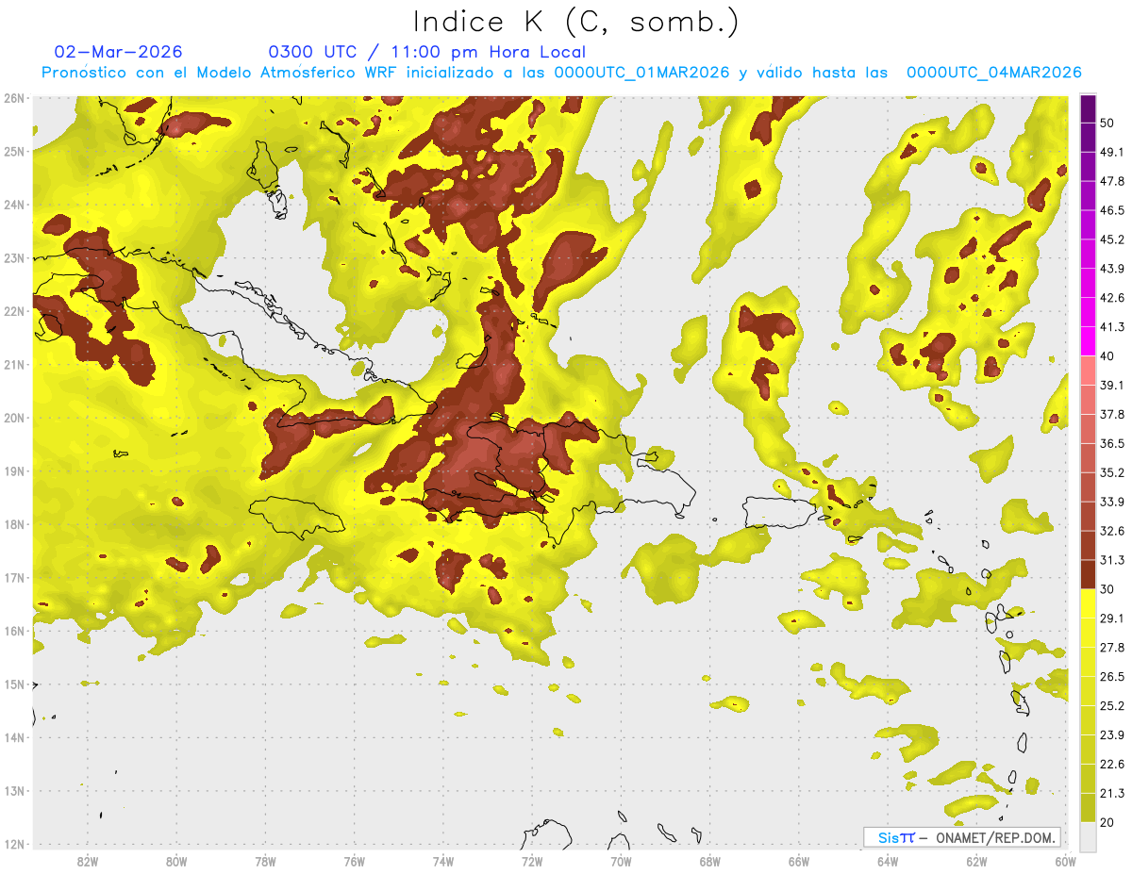The image size is (1132, 874).
Task: Select the date text "02-Mar-2026"
Action: click(119, 52)
